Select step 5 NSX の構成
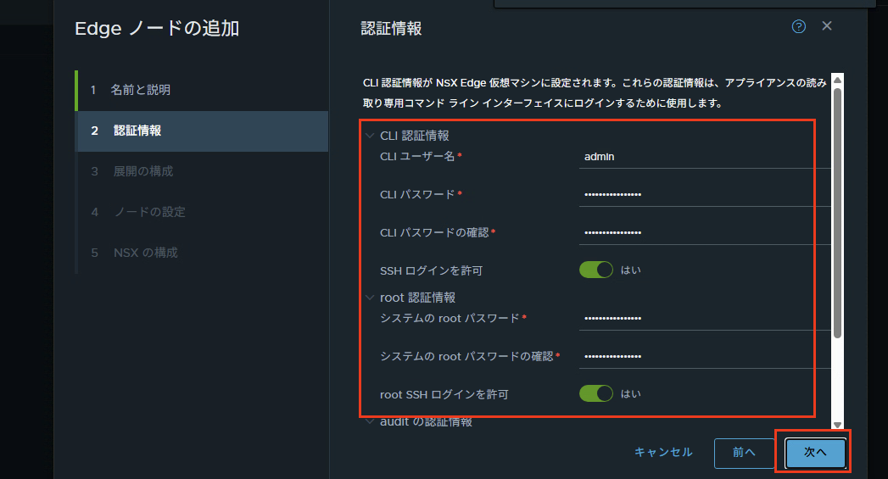Viewport: 888px width, 479px height. pyautogui.click(x=202, y=253)
